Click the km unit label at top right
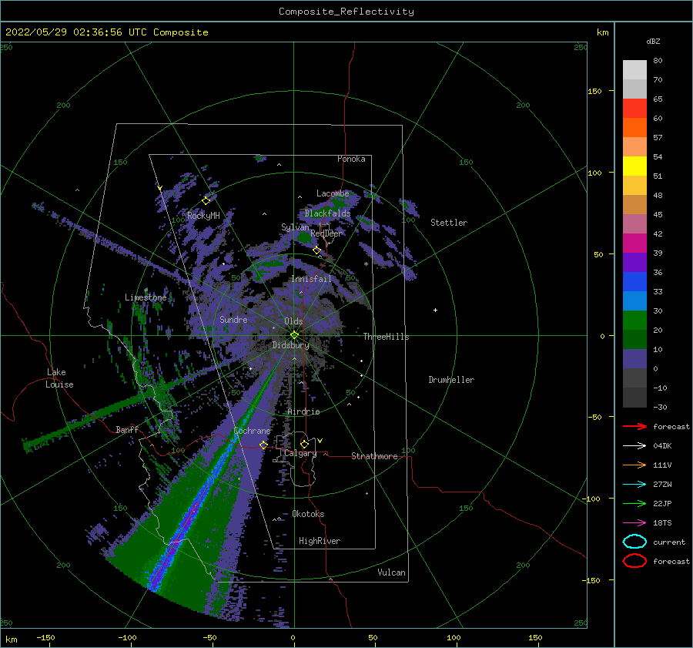693x648 pixels. click(x=602, y=32)
